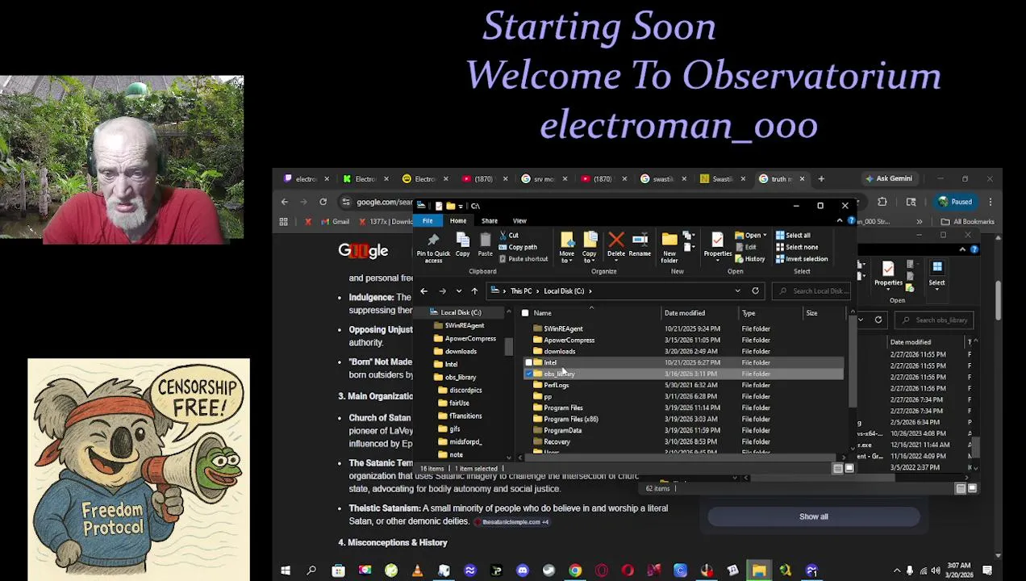Click History in the Open group

pos(751,259)
